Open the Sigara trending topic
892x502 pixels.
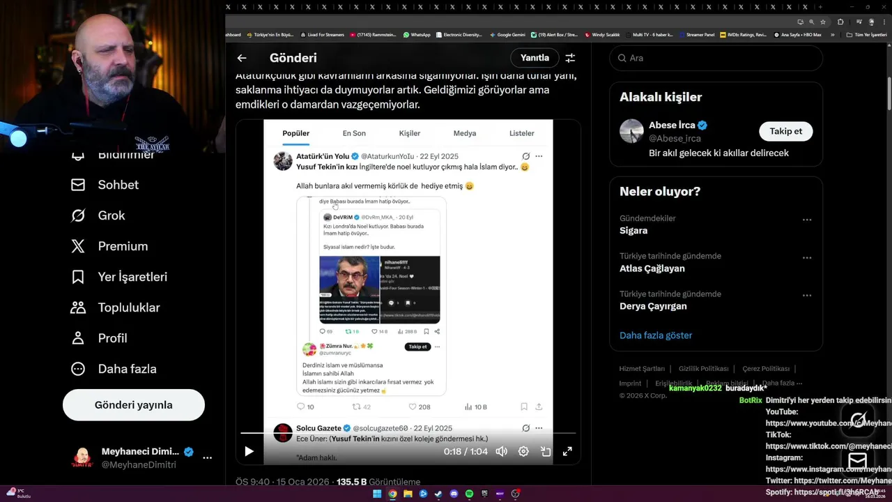point(633,231)
